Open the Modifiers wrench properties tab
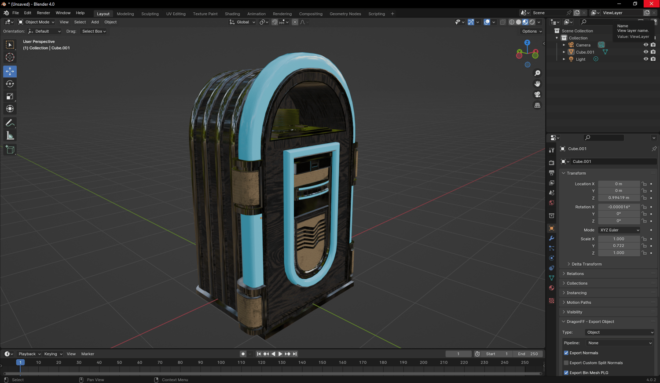This screenshot has height=383, width=660. (x=551, y=238)
